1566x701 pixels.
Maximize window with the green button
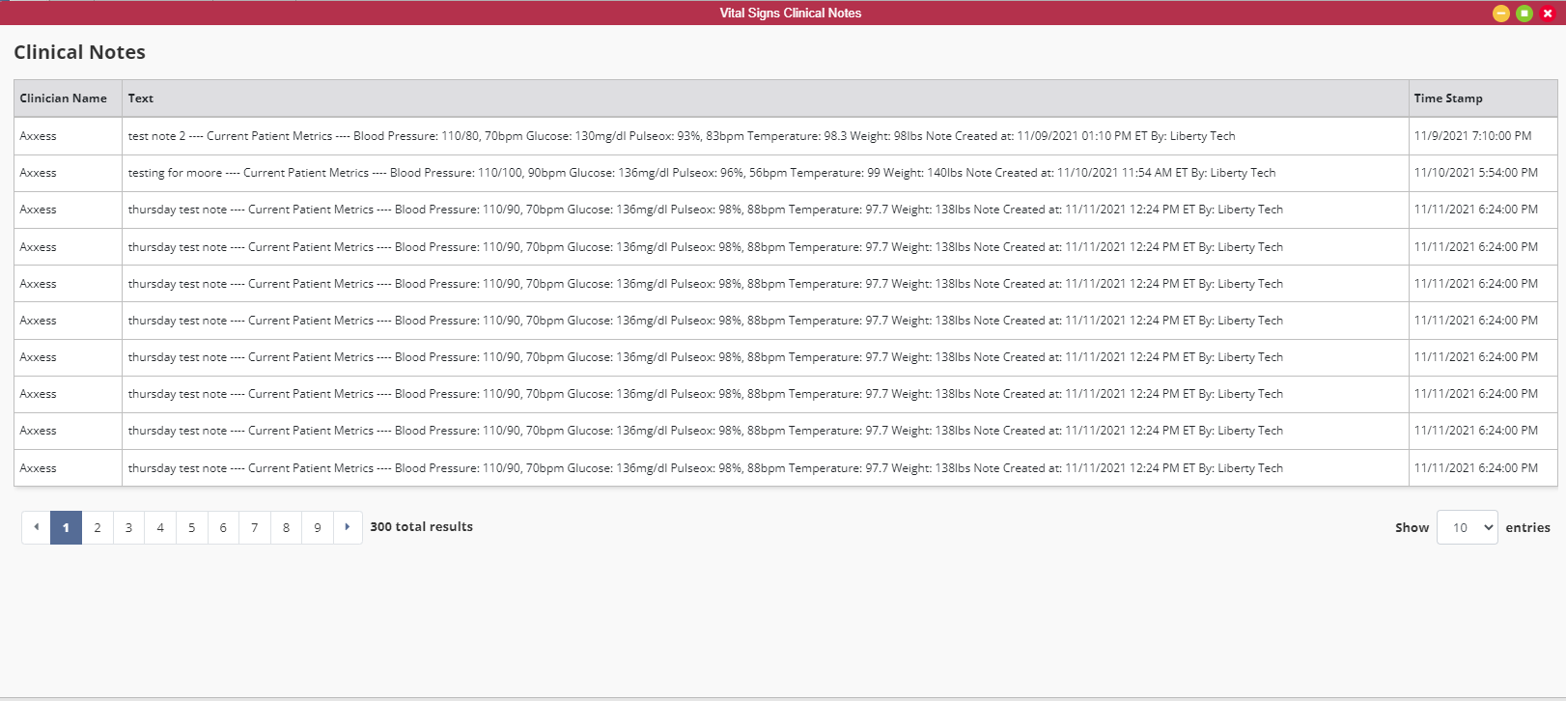[1524, 14]
